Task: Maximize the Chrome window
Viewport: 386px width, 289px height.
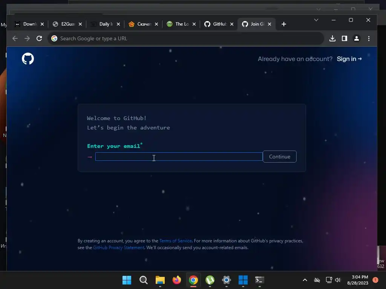Action: pyautogui.click(x=351, y=20)
